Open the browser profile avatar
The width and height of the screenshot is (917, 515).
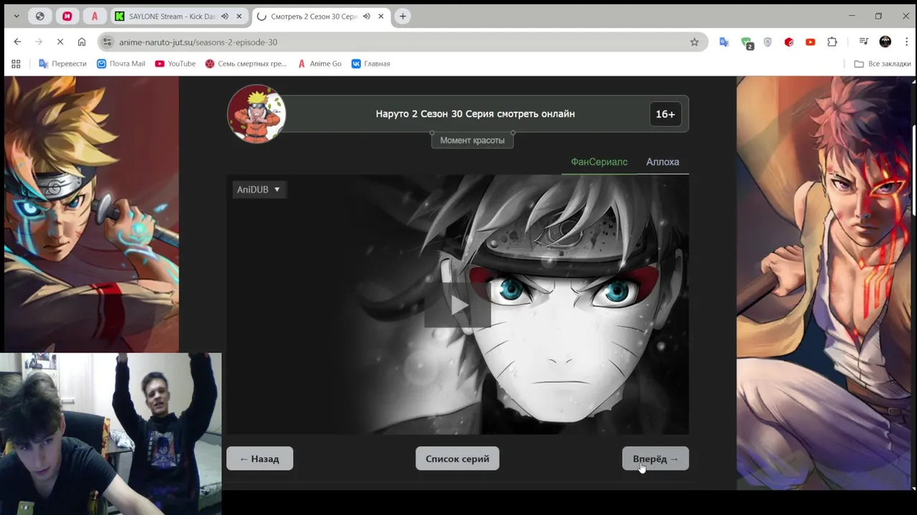tap(885, 42)
